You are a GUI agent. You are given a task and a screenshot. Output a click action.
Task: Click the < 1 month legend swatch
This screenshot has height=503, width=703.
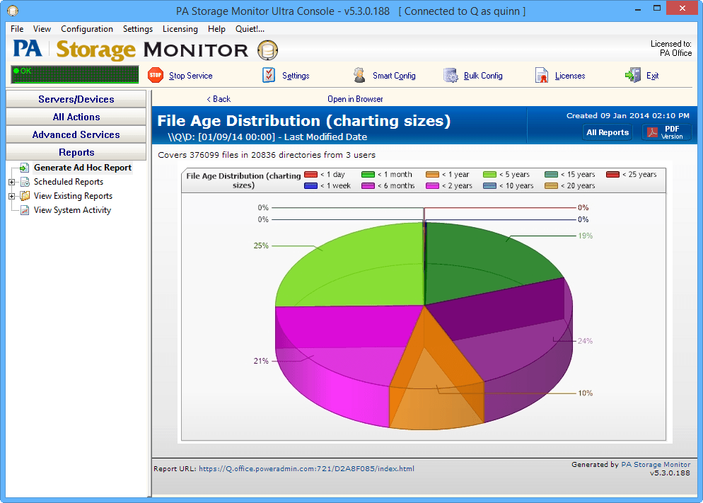coord(368,175)
